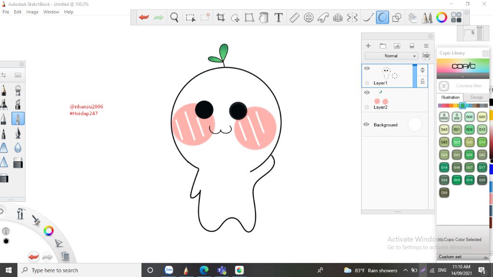Open the Perspective Guides tool
The image size is (493, 277).
[337, 18]
